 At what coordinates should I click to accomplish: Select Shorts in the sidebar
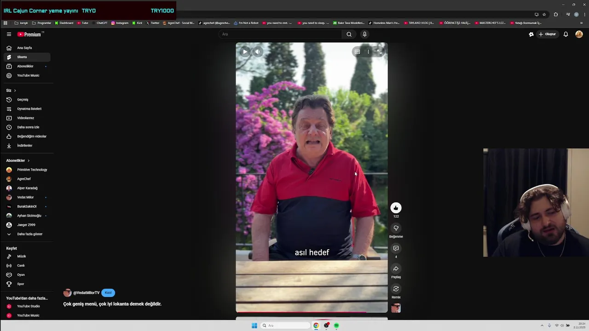click(x=27, y=57)
